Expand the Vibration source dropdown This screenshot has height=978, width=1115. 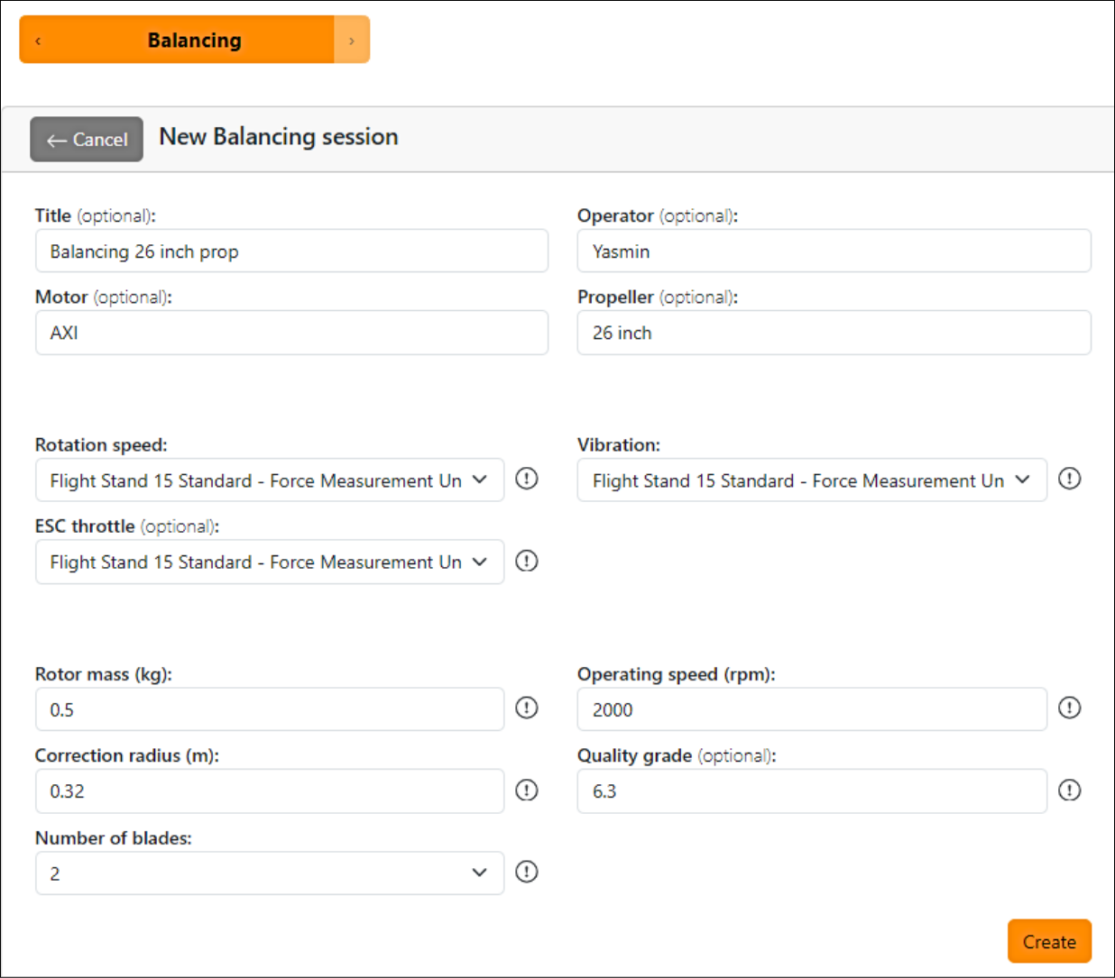811,480
